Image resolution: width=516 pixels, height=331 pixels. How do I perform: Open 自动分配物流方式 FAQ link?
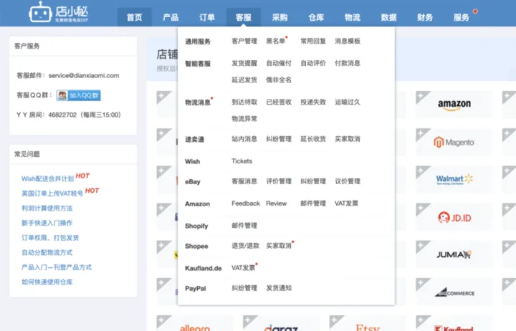(x=47, y=253)
